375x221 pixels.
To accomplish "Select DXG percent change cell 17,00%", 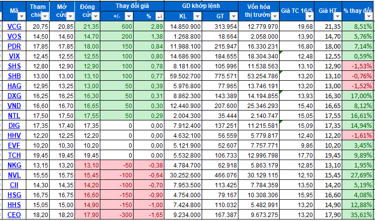I will click(x=358, y=96).
